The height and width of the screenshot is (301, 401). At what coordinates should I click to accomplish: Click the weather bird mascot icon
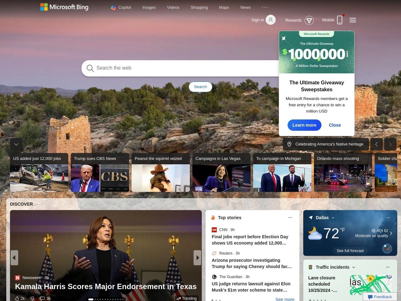tap(387, 249)
